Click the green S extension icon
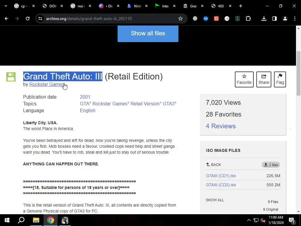 click(238, 19)
